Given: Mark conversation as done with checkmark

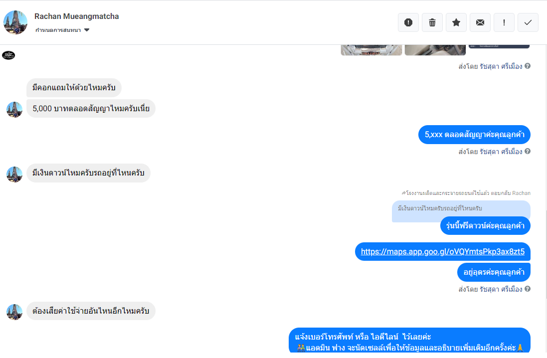Looking at the screenshot, I should 528,22.
